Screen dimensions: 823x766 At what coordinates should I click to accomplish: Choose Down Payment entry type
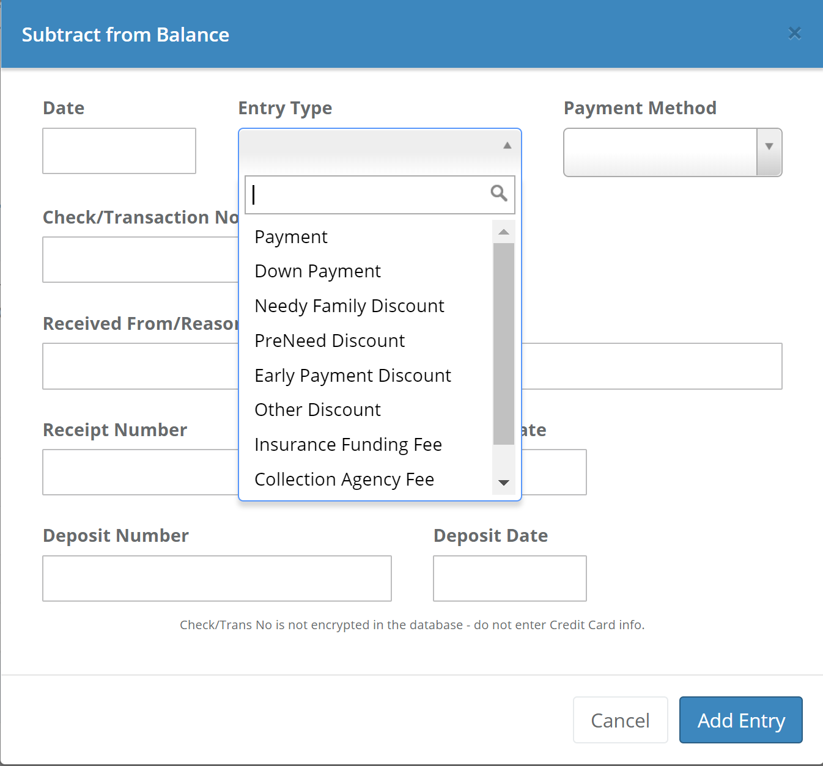click(317, 271)
